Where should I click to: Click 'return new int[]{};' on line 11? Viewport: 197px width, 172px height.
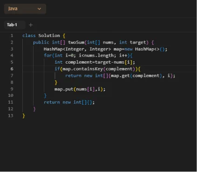[69, 102]
